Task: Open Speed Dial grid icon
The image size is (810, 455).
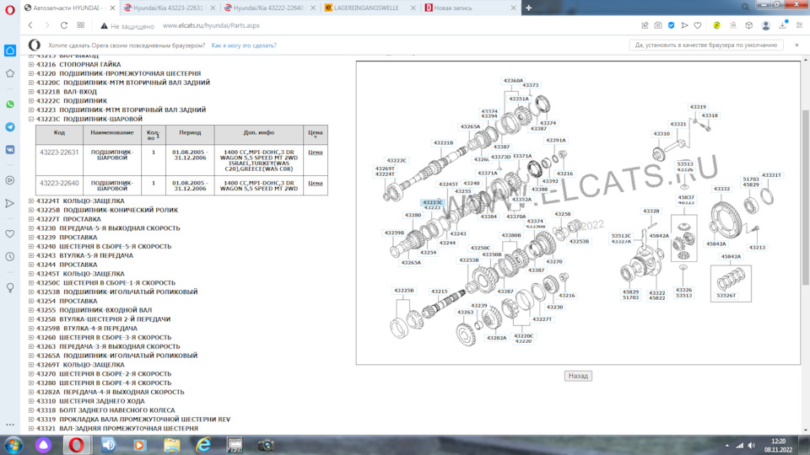Action: tap(81, 25)
